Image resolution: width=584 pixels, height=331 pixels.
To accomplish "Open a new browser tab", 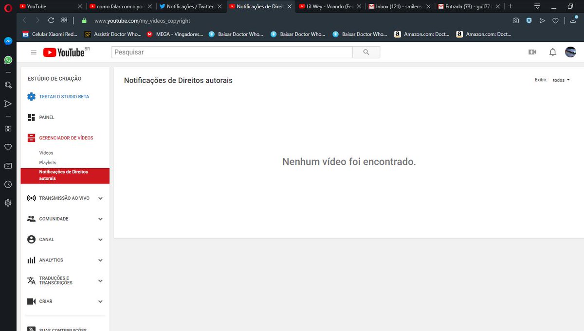I will tap(510, 6).
